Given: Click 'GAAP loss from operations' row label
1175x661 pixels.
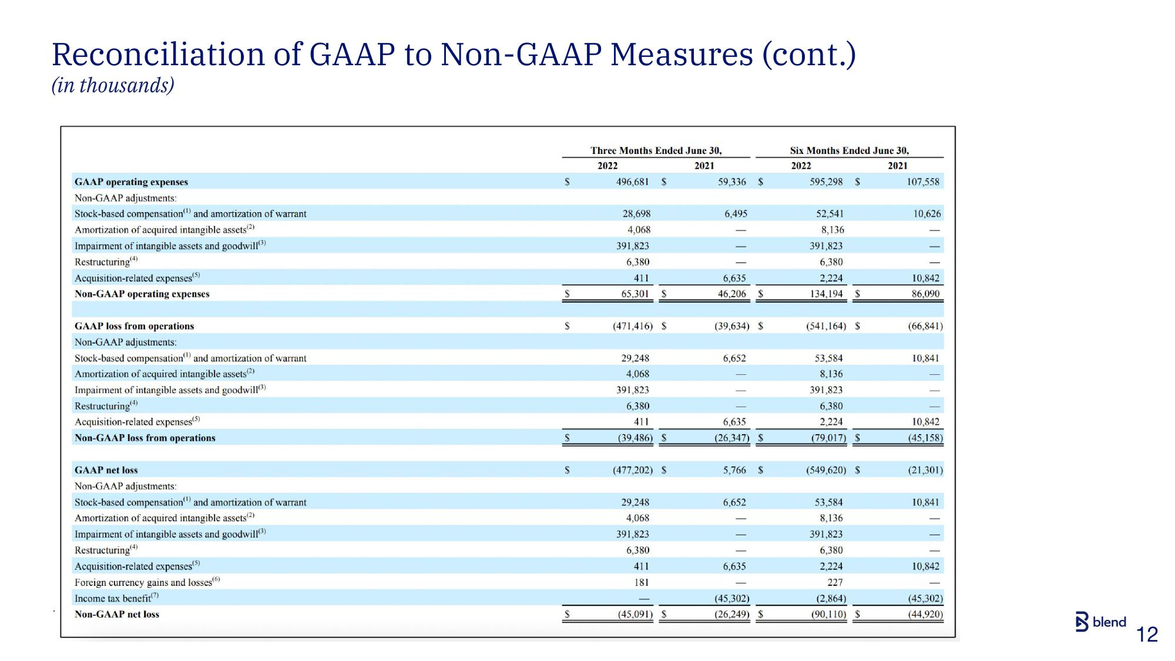Looking at the screenshot, I should pyautogui.click(x=134, y=326).
